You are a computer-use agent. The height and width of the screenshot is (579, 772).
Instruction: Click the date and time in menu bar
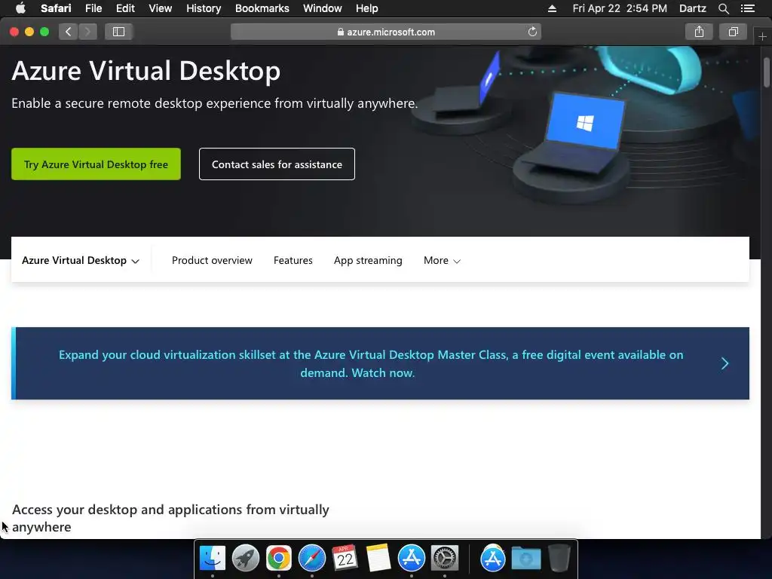point(620,8)
